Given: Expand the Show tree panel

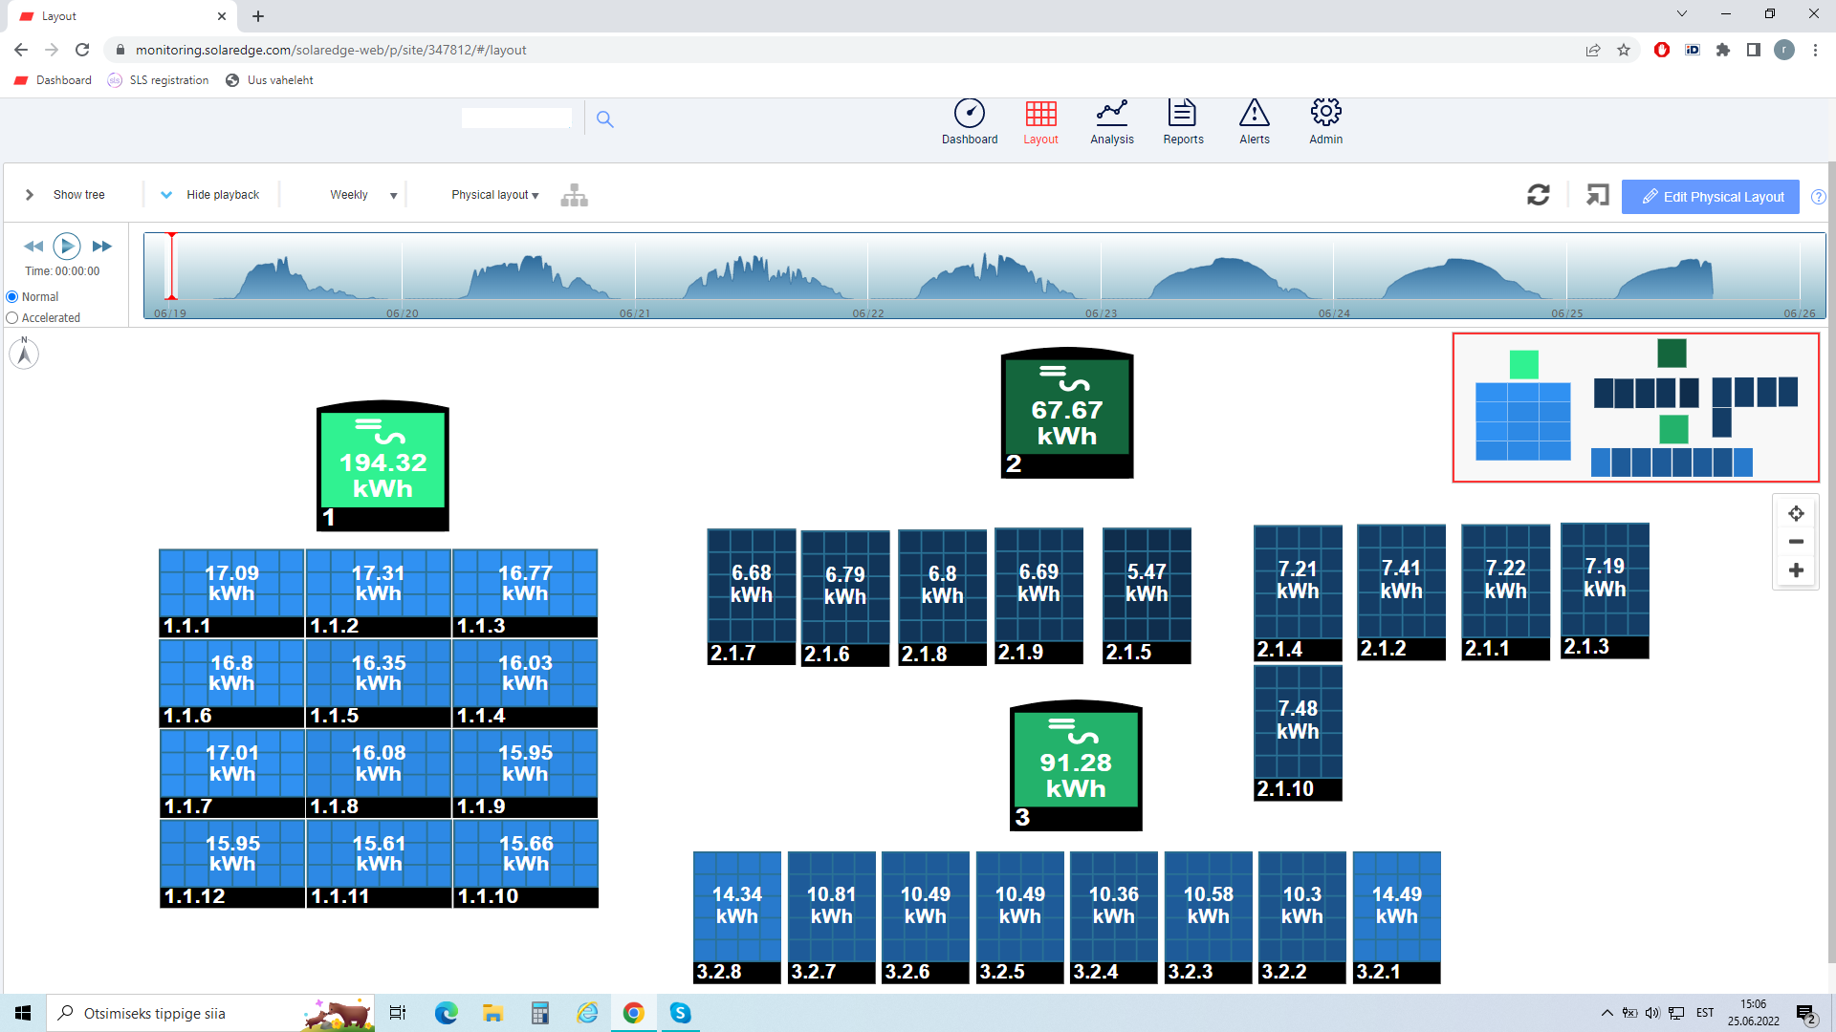Looking at the screenshot, I should pos(65,195).
